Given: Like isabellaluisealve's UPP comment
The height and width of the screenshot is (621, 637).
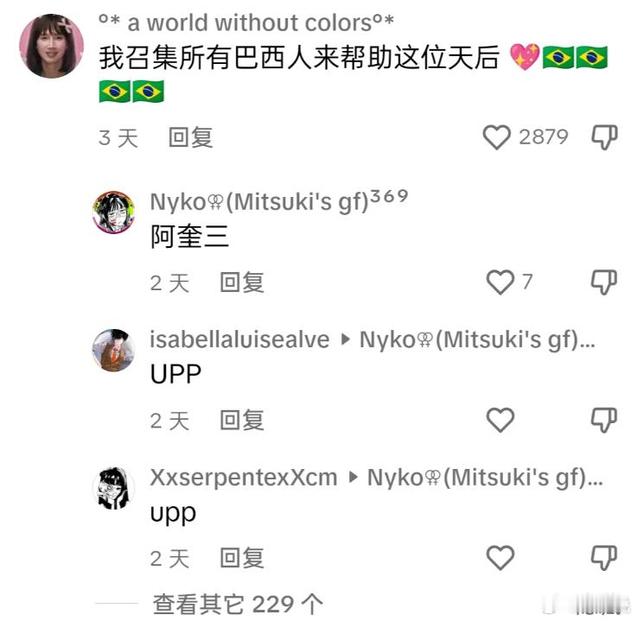Looking at the screenshot, I should [x=500, y=420].
